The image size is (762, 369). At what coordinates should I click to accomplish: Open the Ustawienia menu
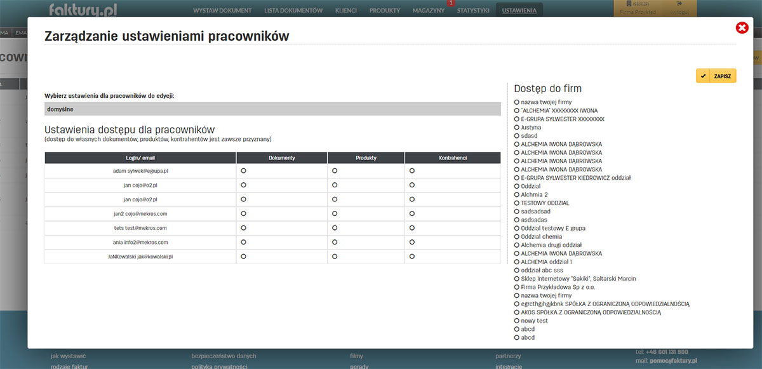click(519, 11)
